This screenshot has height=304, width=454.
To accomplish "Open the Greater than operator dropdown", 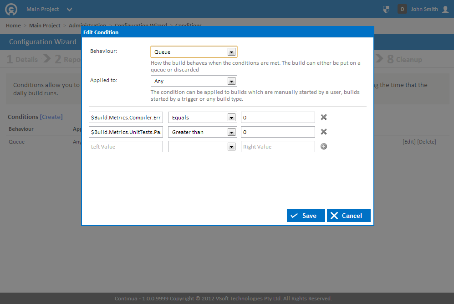I will (202, 132).
